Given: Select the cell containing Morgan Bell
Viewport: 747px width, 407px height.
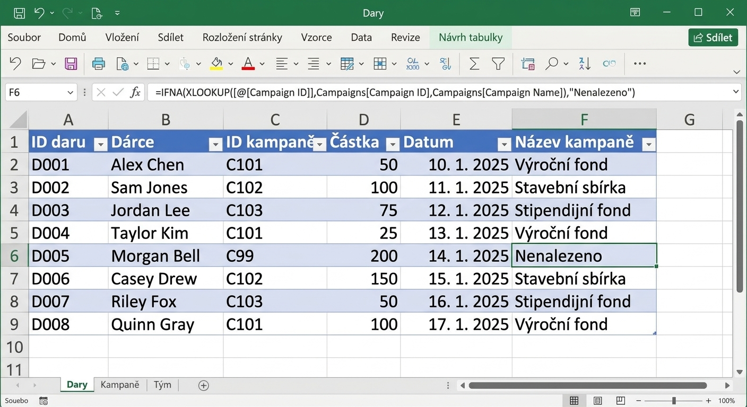Looking at the screenshot, I should pos(166,255).
